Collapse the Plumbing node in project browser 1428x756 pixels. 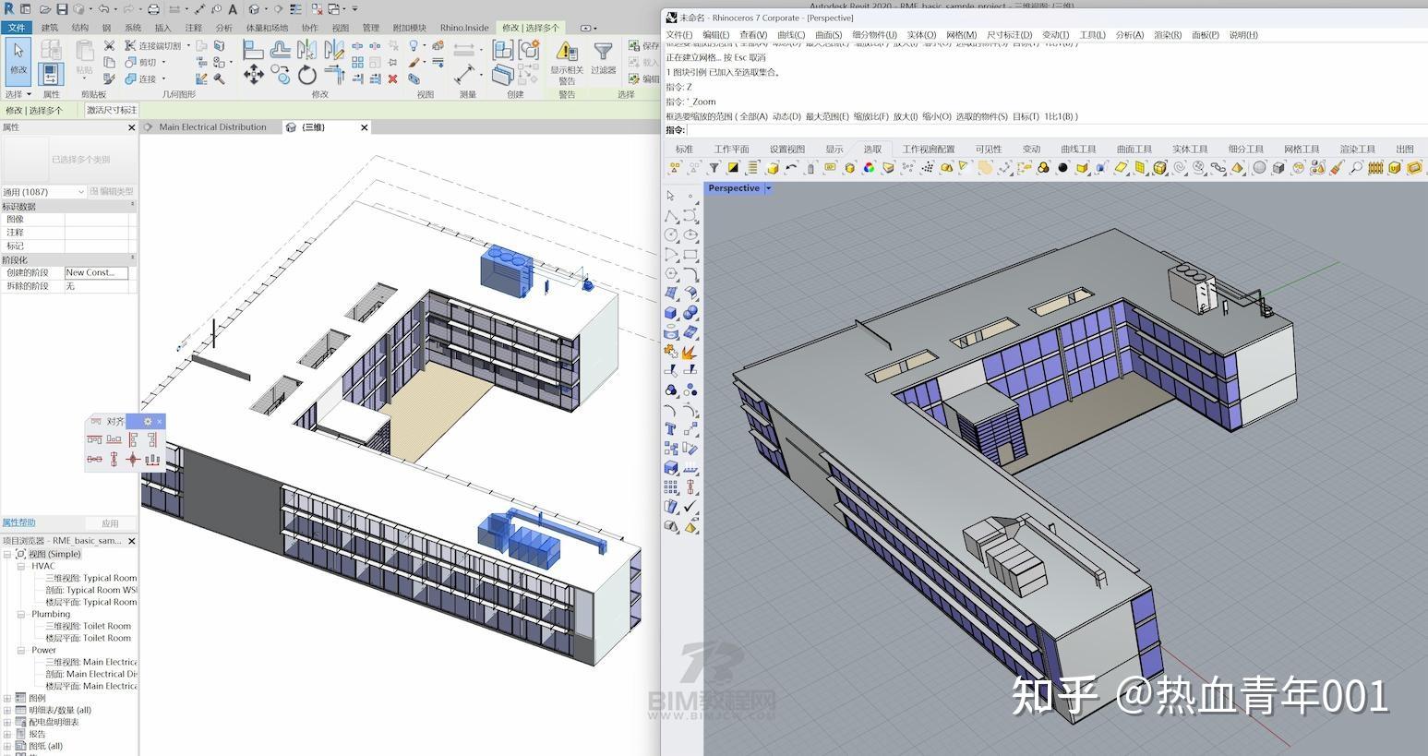pyautogui.click(x=20, y=614)
